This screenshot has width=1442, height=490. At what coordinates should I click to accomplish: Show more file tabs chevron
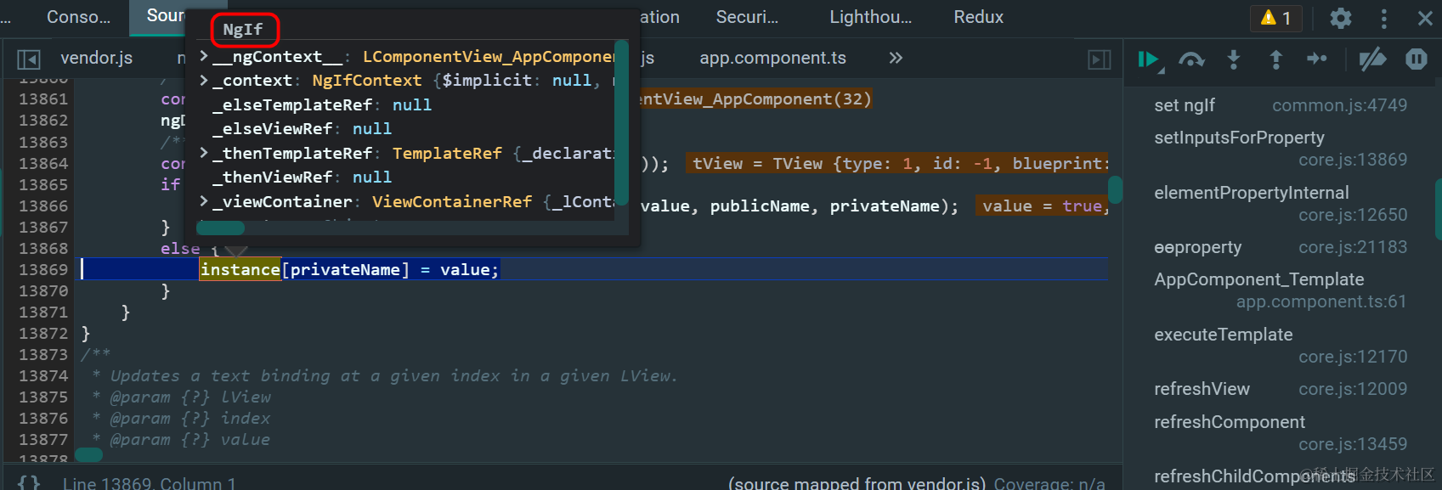click(x=896, y=58)
